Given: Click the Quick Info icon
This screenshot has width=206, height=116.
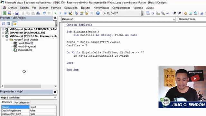Looking at the screenshot, I should point(158,13).
